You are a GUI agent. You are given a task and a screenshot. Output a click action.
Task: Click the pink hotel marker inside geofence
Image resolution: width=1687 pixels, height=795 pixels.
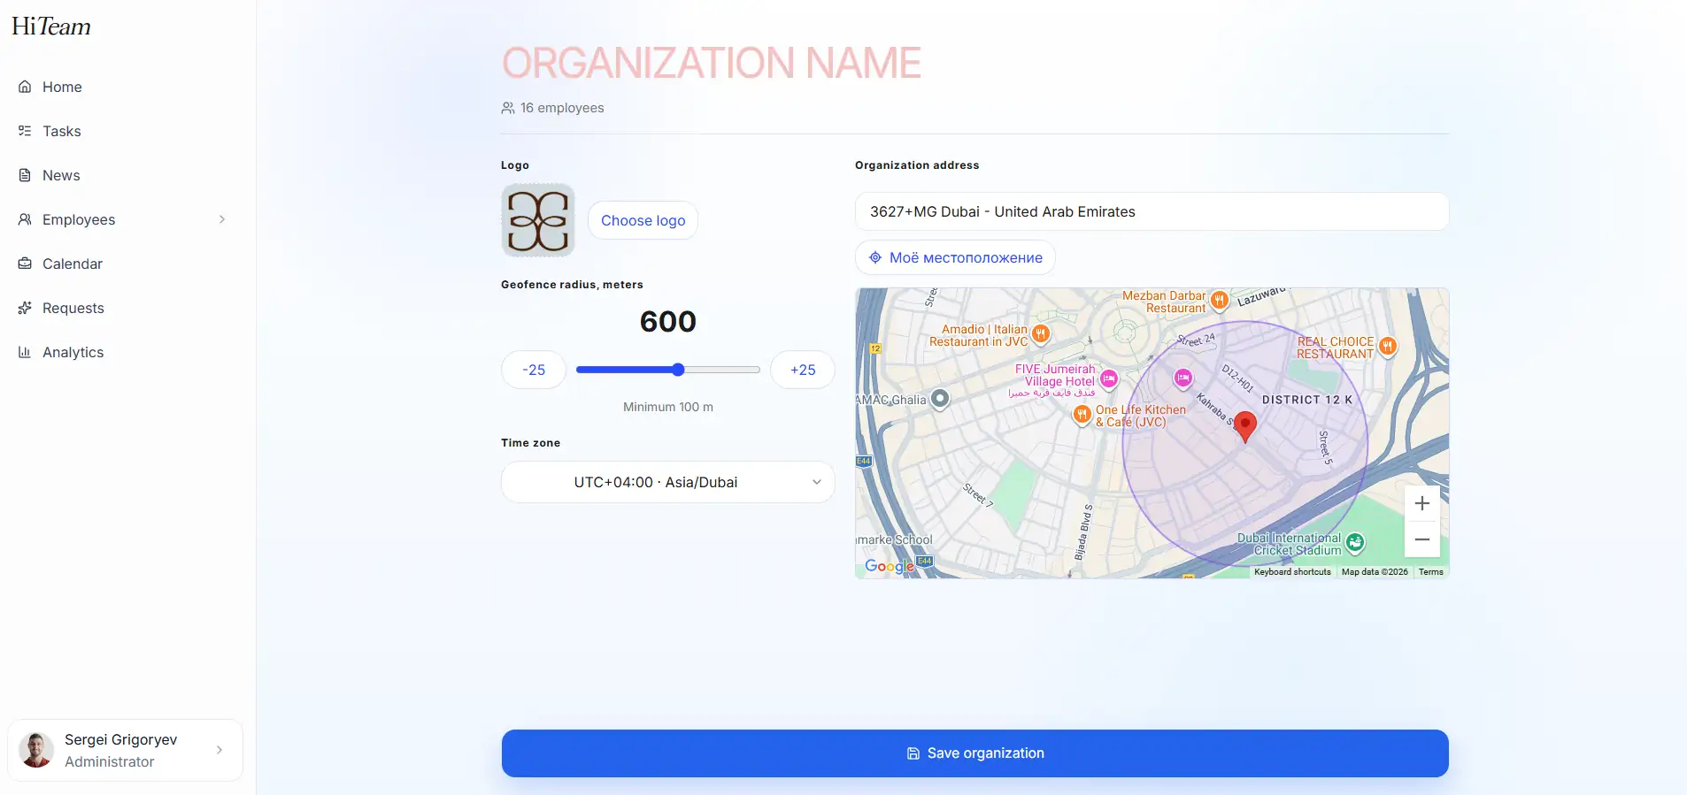1182,378
